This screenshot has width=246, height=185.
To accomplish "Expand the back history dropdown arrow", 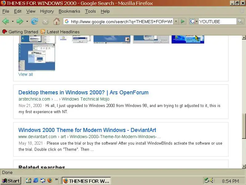I will coord(13,21).
